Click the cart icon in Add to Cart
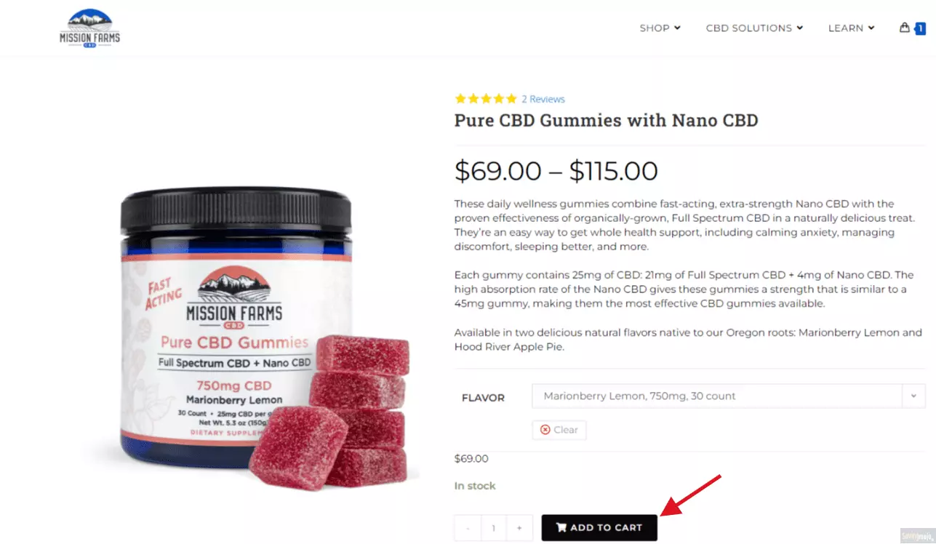This screenshot has width=936, height=544. (561, 528)
